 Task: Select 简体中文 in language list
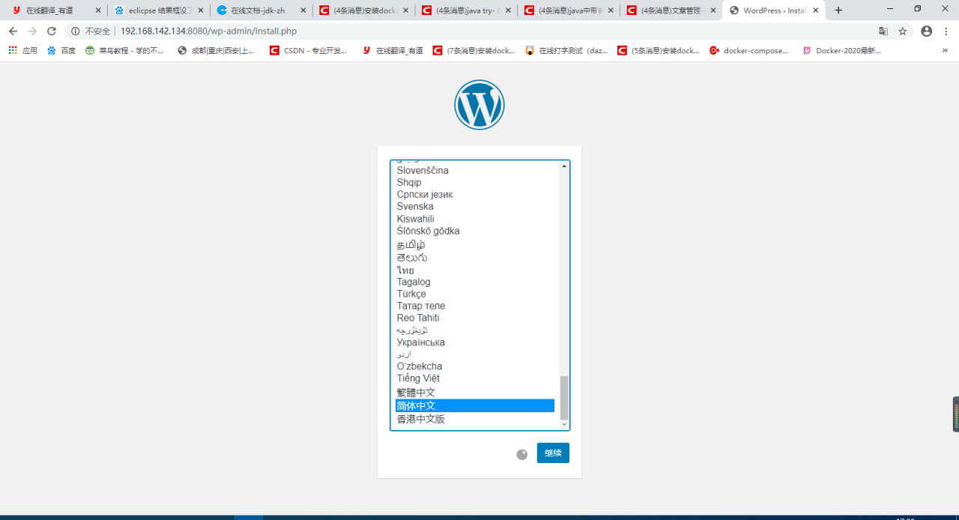coord(475,405)
